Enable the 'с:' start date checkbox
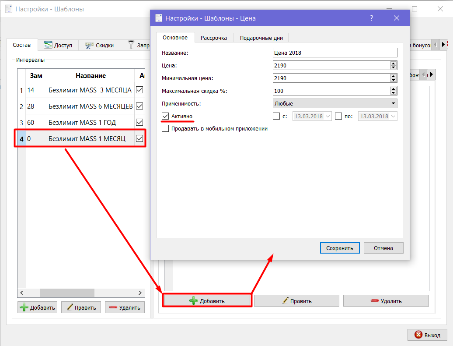The image size is (453, 346). [x=276, y=116]
